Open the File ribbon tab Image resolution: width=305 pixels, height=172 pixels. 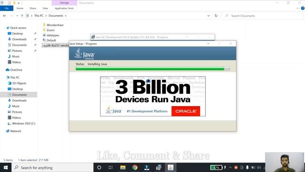point(7,8)
